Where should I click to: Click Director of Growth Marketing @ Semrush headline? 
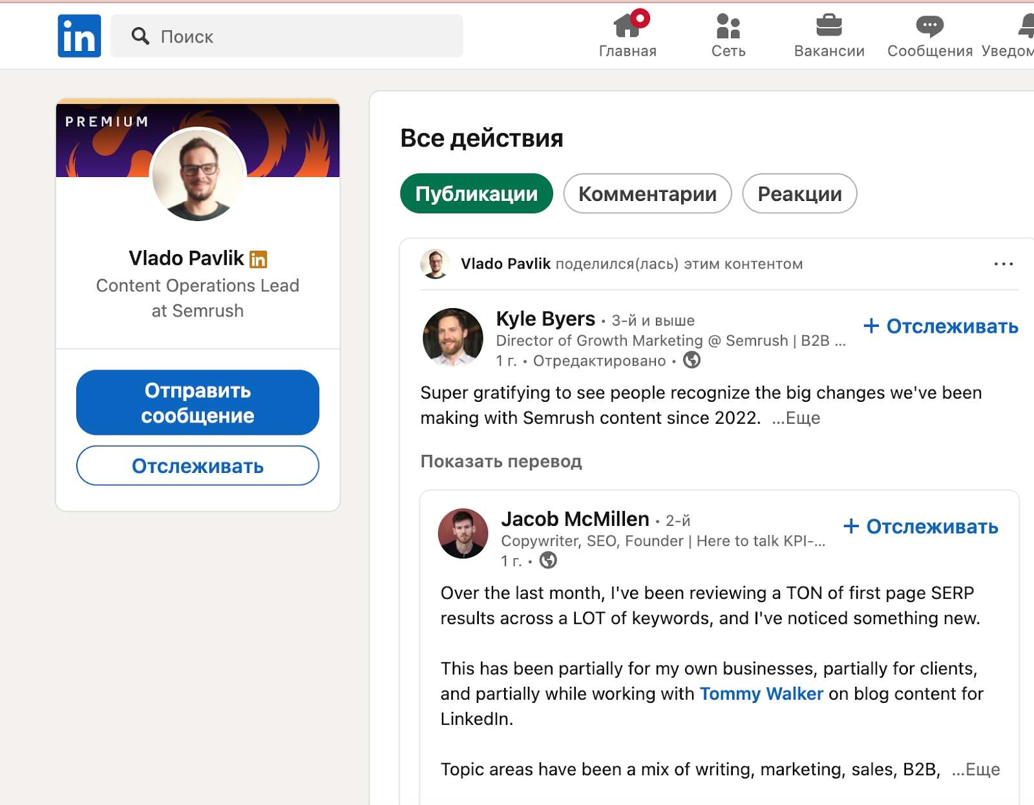670,340
